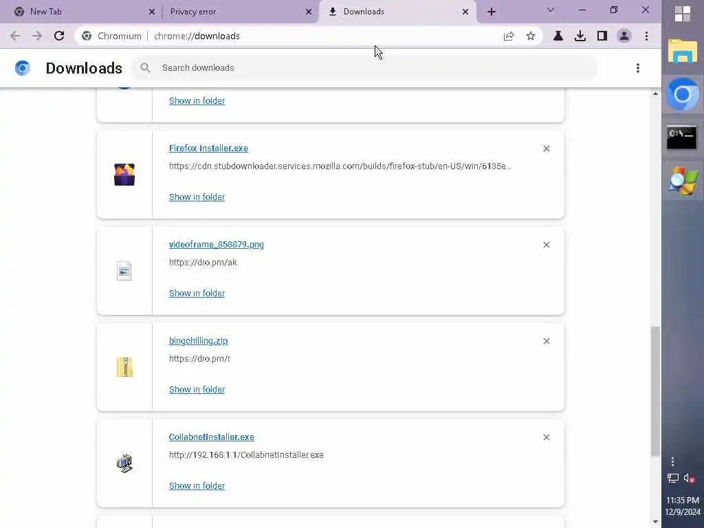
Task: Show CollabnetInstaller.exe in folder
Action: 197,486
